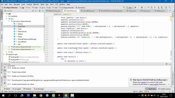Switch to MainActivity.java tab
175x98 pixels.
point(54,11)
